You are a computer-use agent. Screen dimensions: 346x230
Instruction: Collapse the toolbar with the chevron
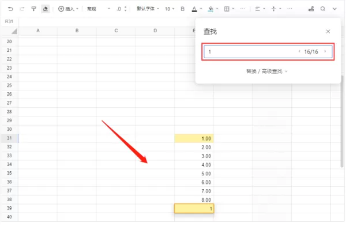(334, 9)
